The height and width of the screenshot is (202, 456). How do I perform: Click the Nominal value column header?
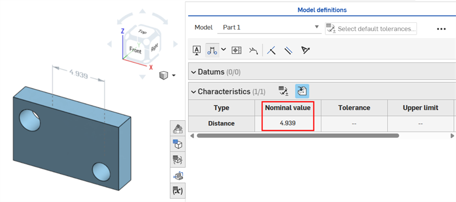(288, 108)
